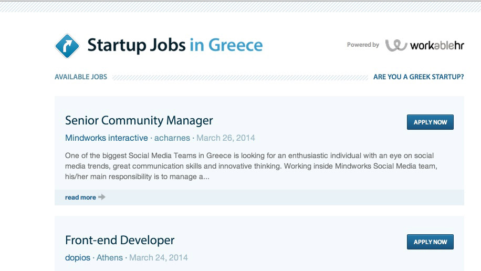
Task: Click the arrow icon beside read more
Action: click(x=102, y=197)
